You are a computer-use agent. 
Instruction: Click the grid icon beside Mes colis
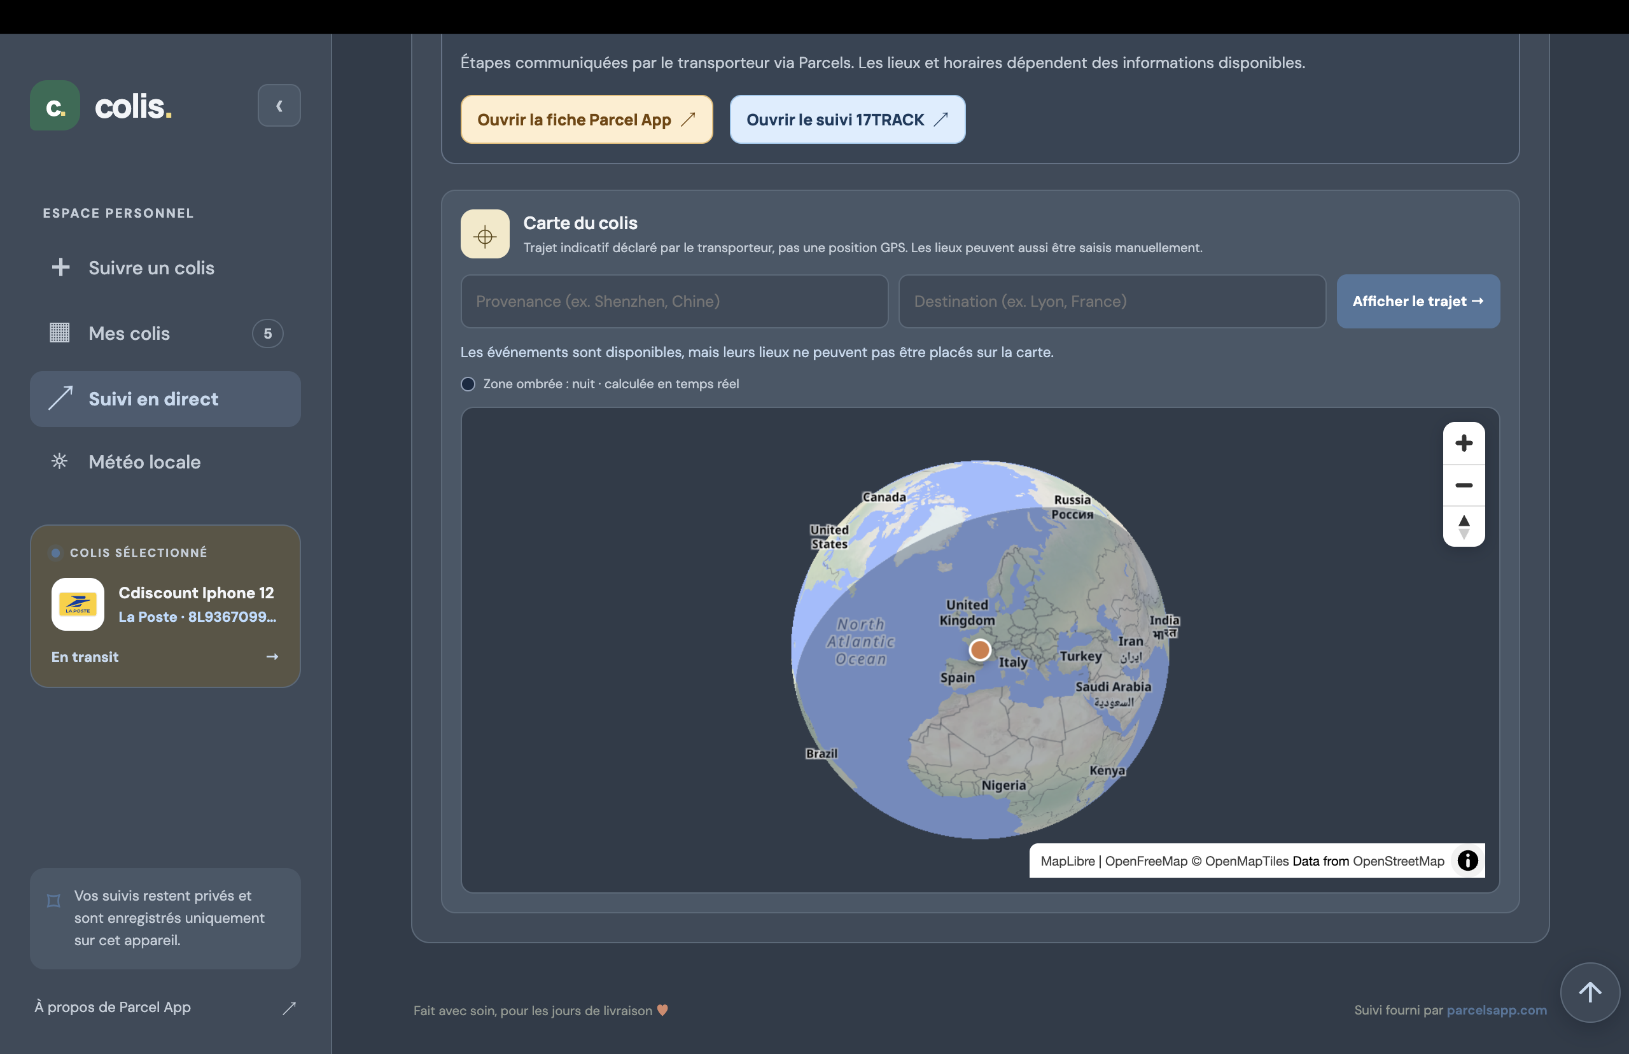(60, 333)
